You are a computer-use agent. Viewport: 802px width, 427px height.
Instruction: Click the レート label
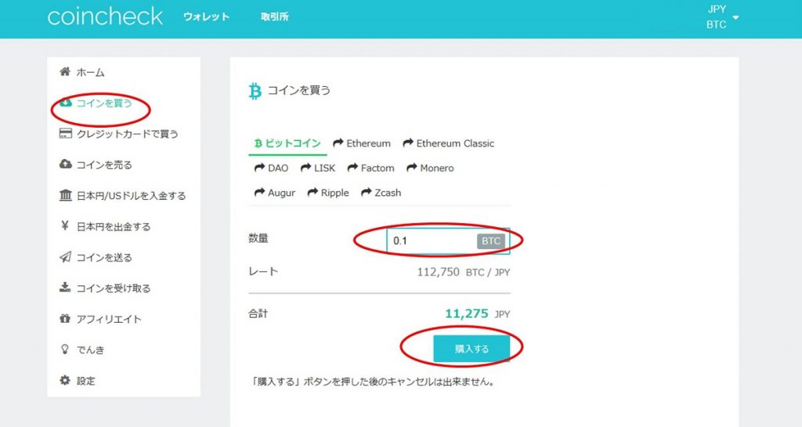click(x=263, y=272)
